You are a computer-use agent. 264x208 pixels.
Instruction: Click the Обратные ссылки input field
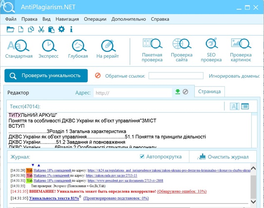pyautogui.click(x=176, y=76)
